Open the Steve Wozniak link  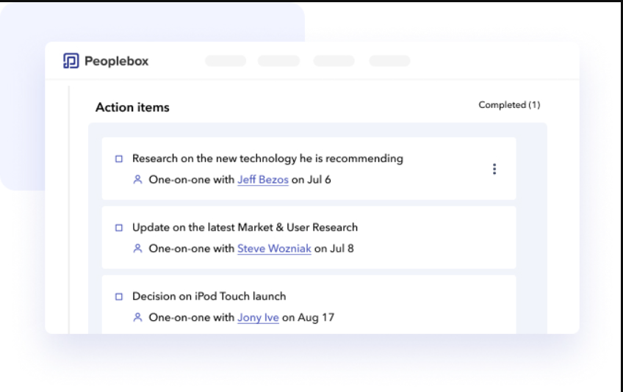[x=274, y=248]
